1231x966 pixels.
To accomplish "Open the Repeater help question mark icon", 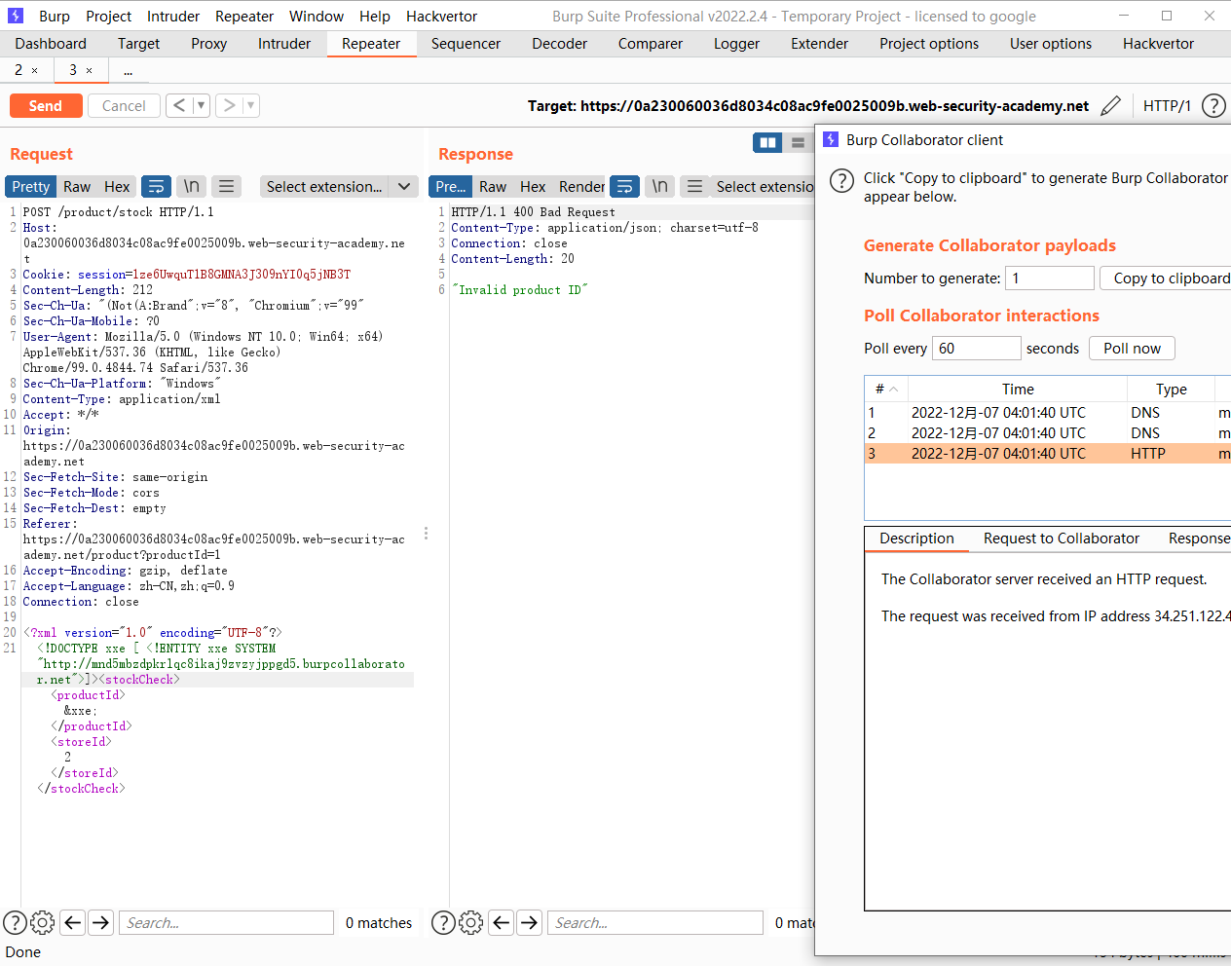I will click(1213, 106).
